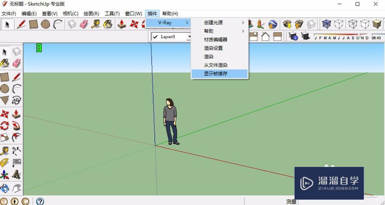Open the 编辑(E) menu
Screen dimensions: 385x205
click(29, 14)
